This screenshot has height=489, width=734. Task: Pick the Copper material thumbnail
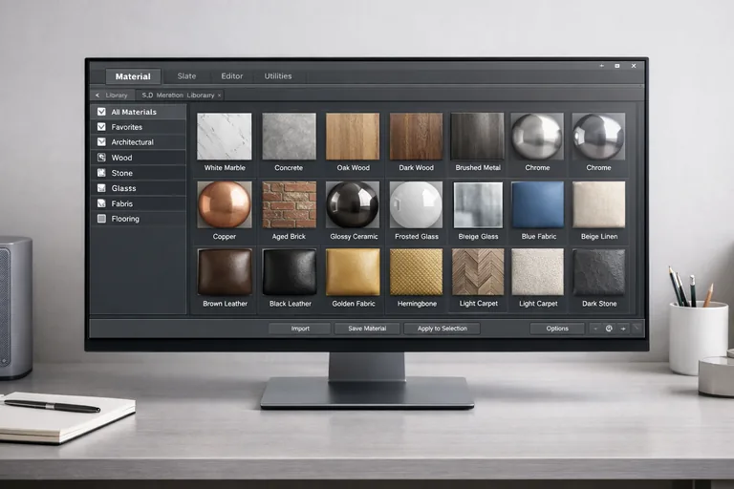click(x=225, y=204)
